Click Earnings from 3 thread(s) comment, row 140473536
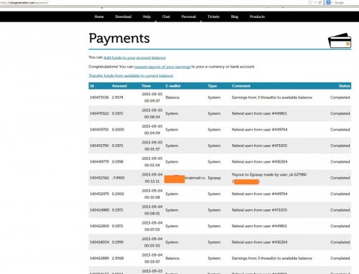359x274 pixels. pos(272,98)
